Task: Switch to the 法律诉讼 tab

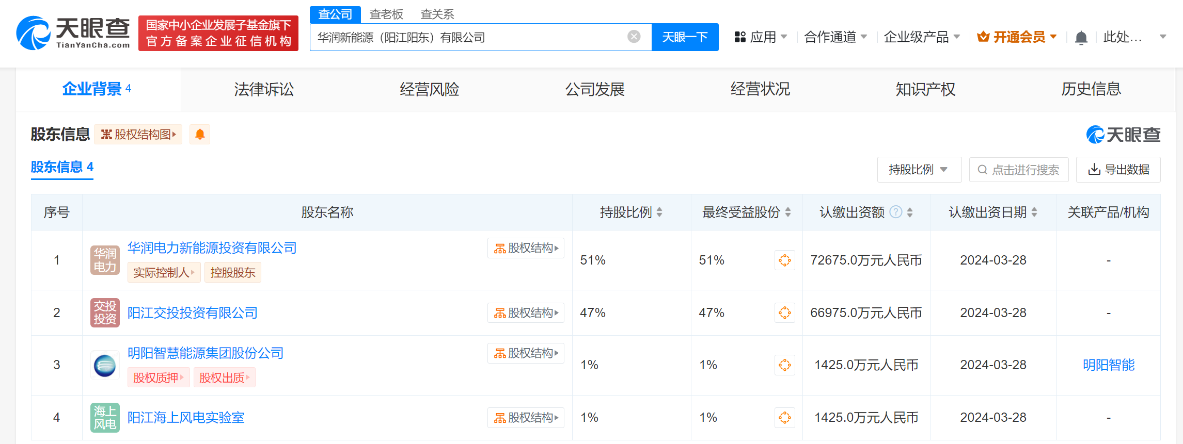Action: click(x=264, y=89)
